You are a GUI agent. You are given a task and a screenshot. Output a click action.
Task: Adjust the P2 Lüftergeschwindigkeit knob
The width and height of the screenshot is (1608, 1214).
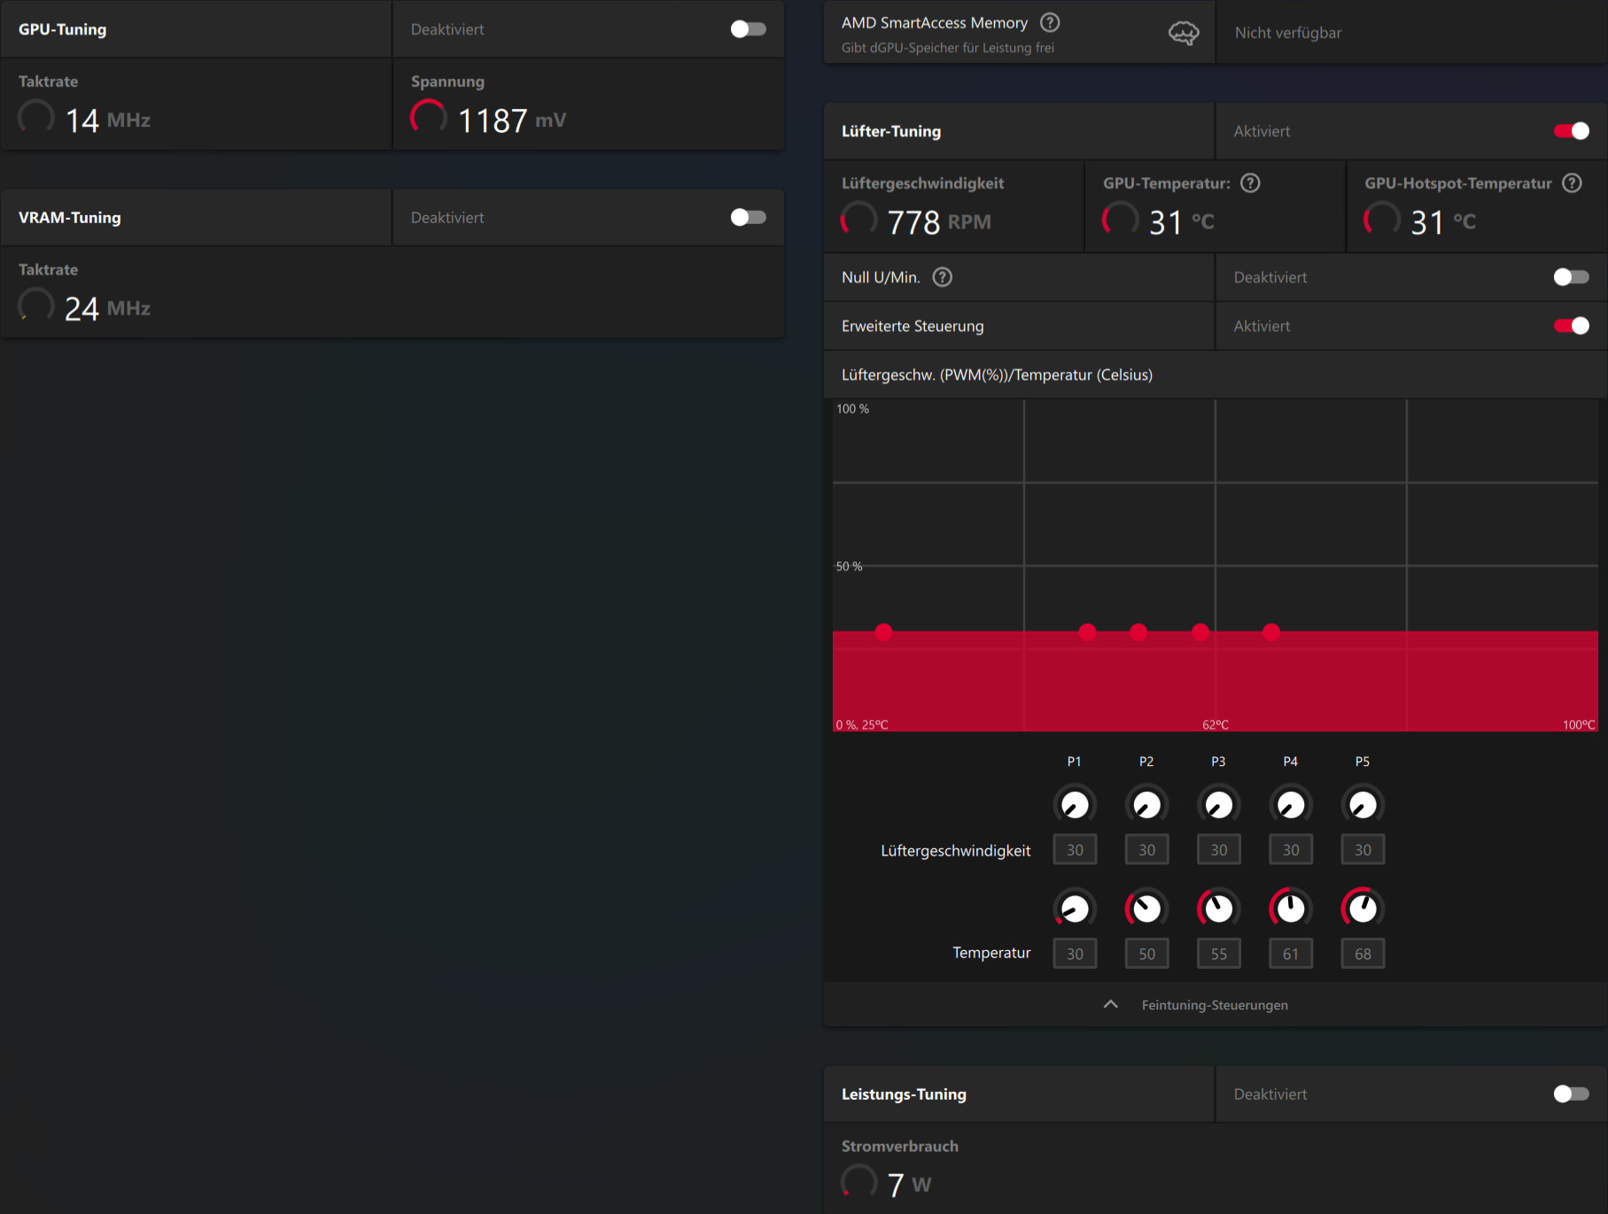[1146, 805]
